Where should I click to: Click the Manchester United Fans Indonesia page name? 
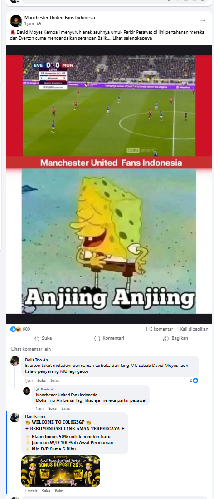[x=60, y=18]
